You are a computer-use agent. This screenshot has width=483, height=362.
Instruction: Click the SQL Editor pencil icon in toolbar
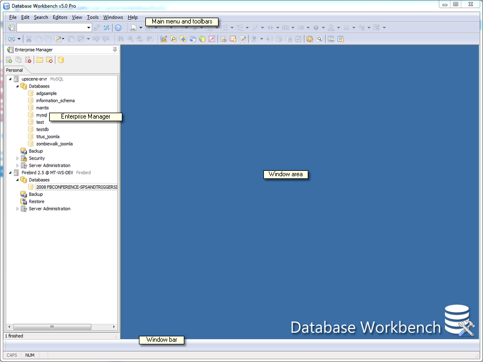point(163,39)
